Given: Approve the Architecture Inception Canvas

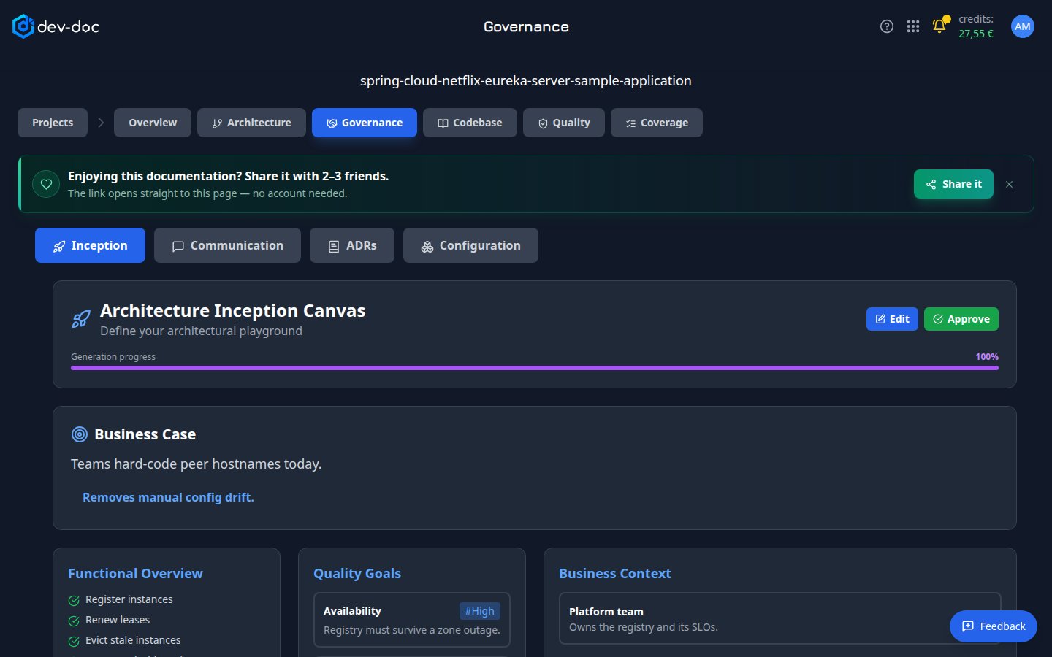Looking at the screenshot, I should 961,319.
